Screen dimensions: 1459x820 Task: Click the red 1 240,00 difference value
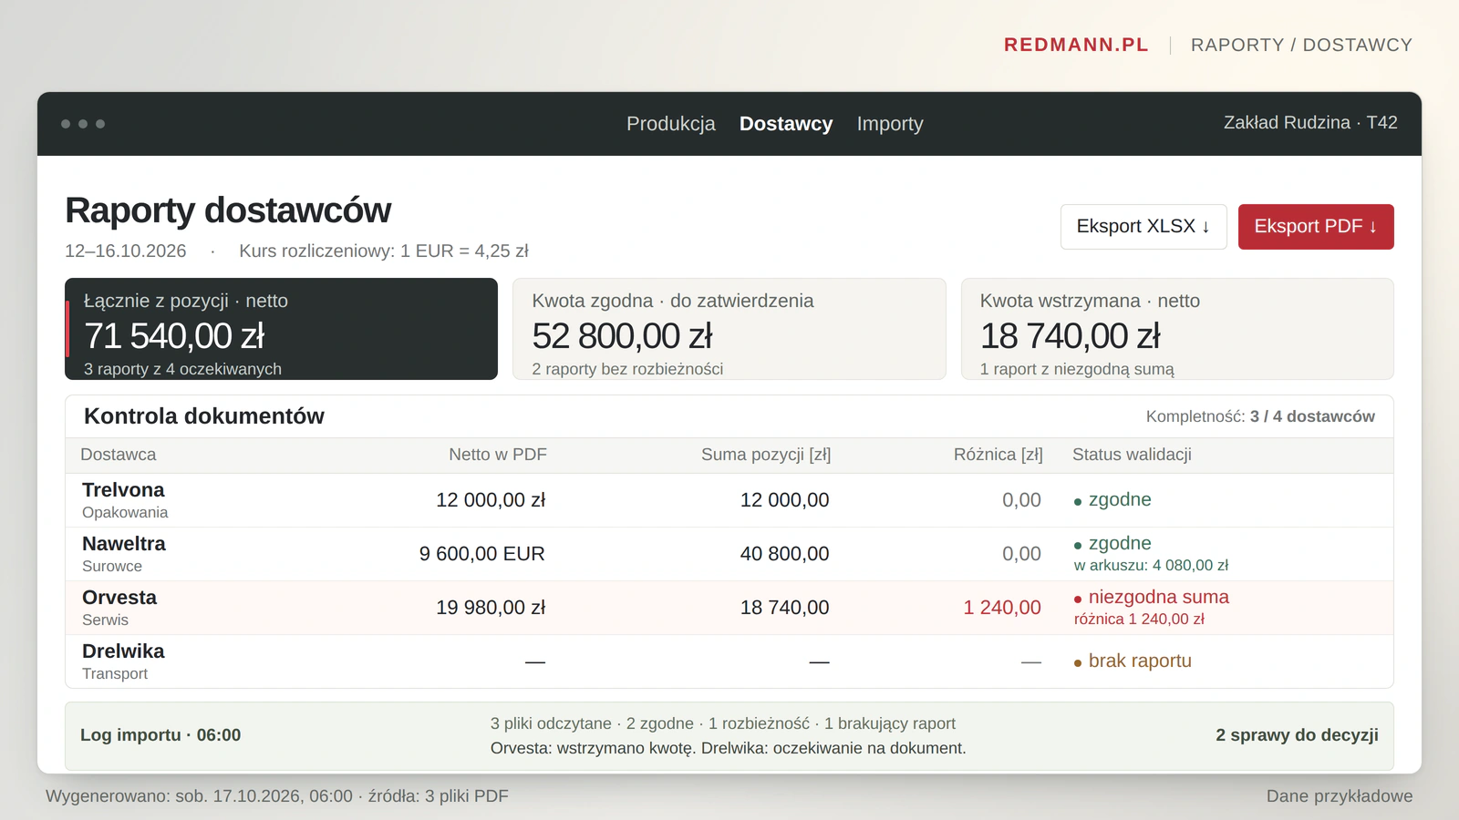[1002, 608]
